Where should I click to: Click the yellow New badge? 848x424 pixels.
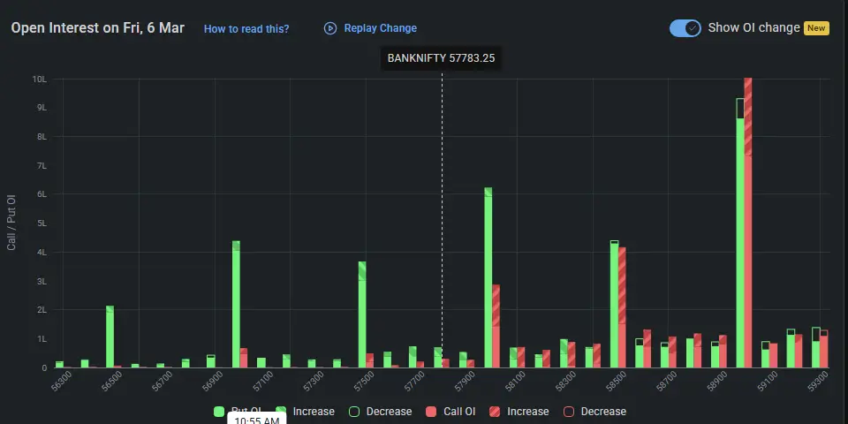coord(816,28)
